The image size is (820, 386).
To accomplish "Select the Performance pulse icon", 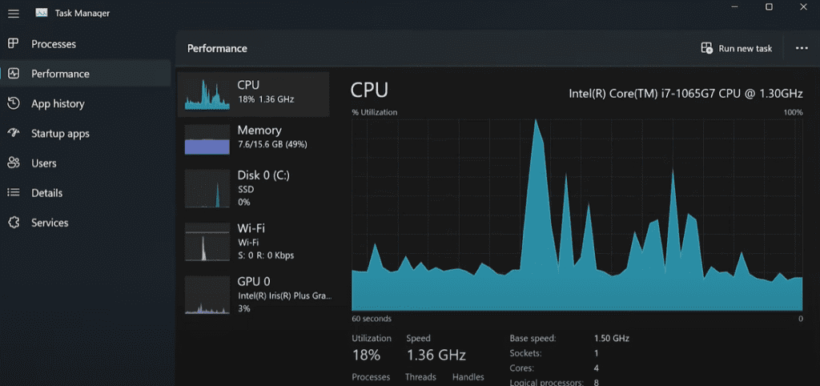I will click(x=13, y=74).
